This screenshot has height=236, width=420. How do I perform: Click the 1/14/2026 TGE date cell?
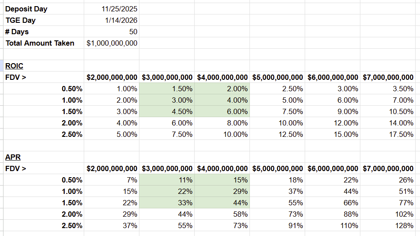pos(121,20)
